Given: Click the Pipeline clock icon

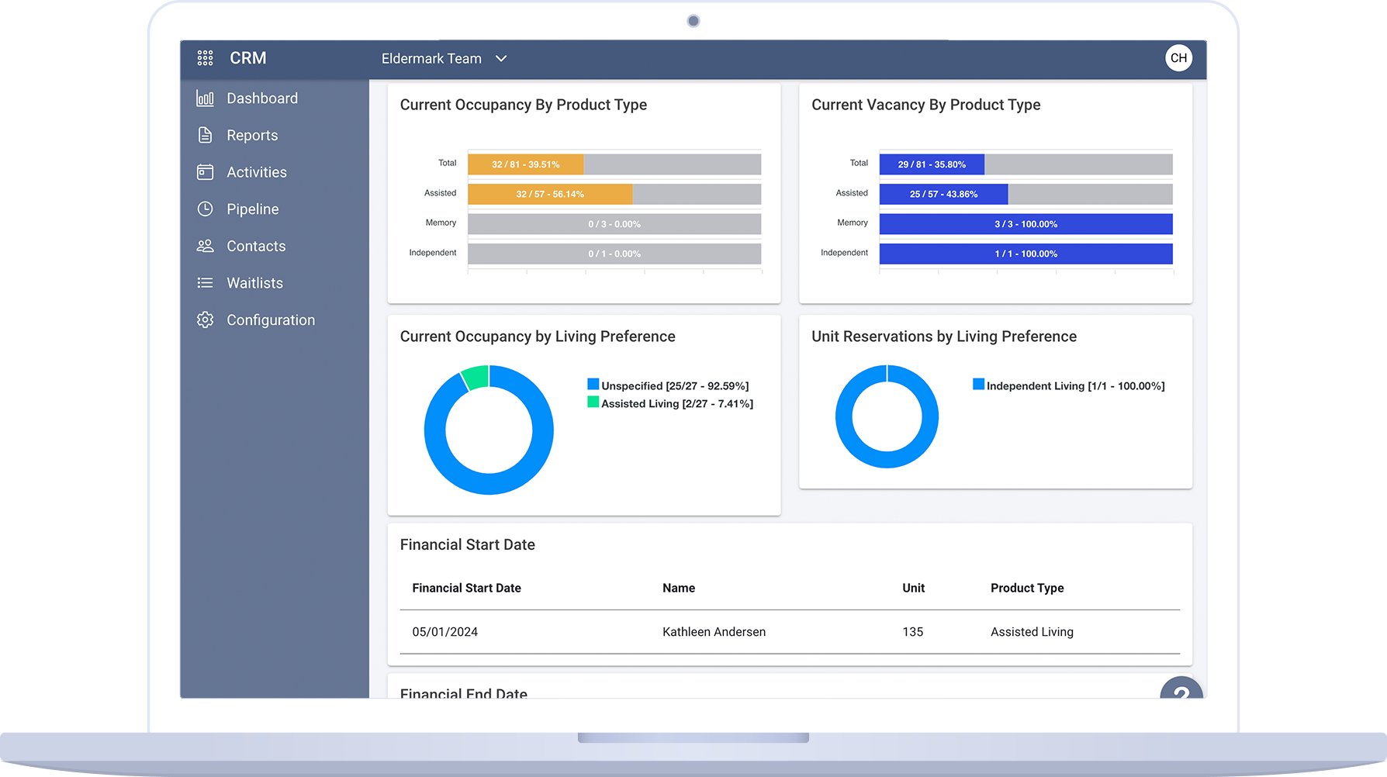Looking at the screenshot, I should tap(205, 209).
